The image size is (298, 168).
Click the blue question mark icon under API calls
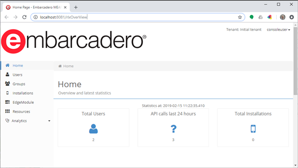click(x=173, y=128)
